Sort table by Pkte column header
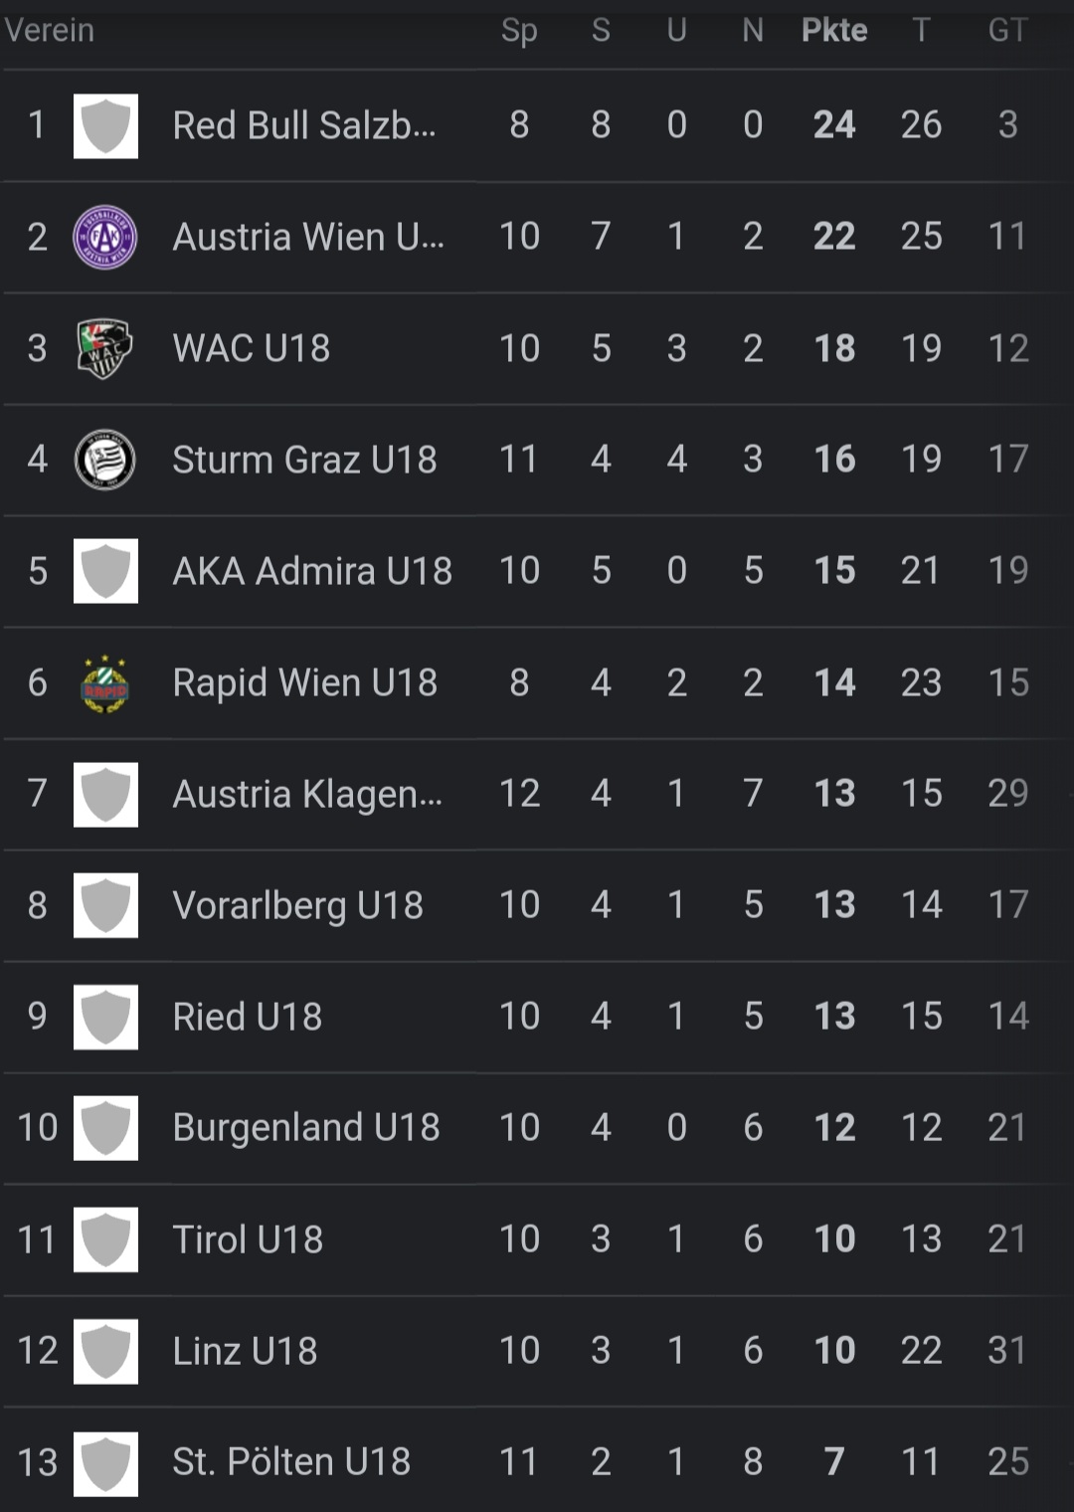 click(x=834, y=31)
